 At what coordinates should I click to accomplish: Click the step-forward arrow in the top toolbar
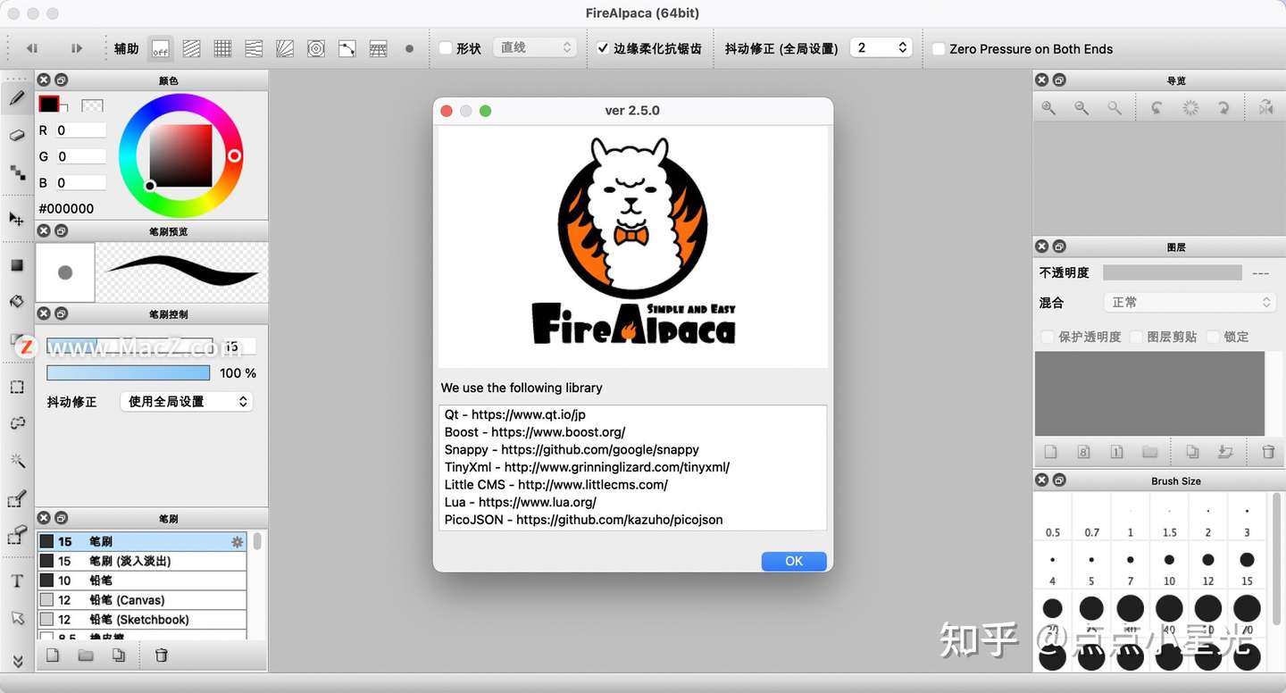[x=77, y=48]
